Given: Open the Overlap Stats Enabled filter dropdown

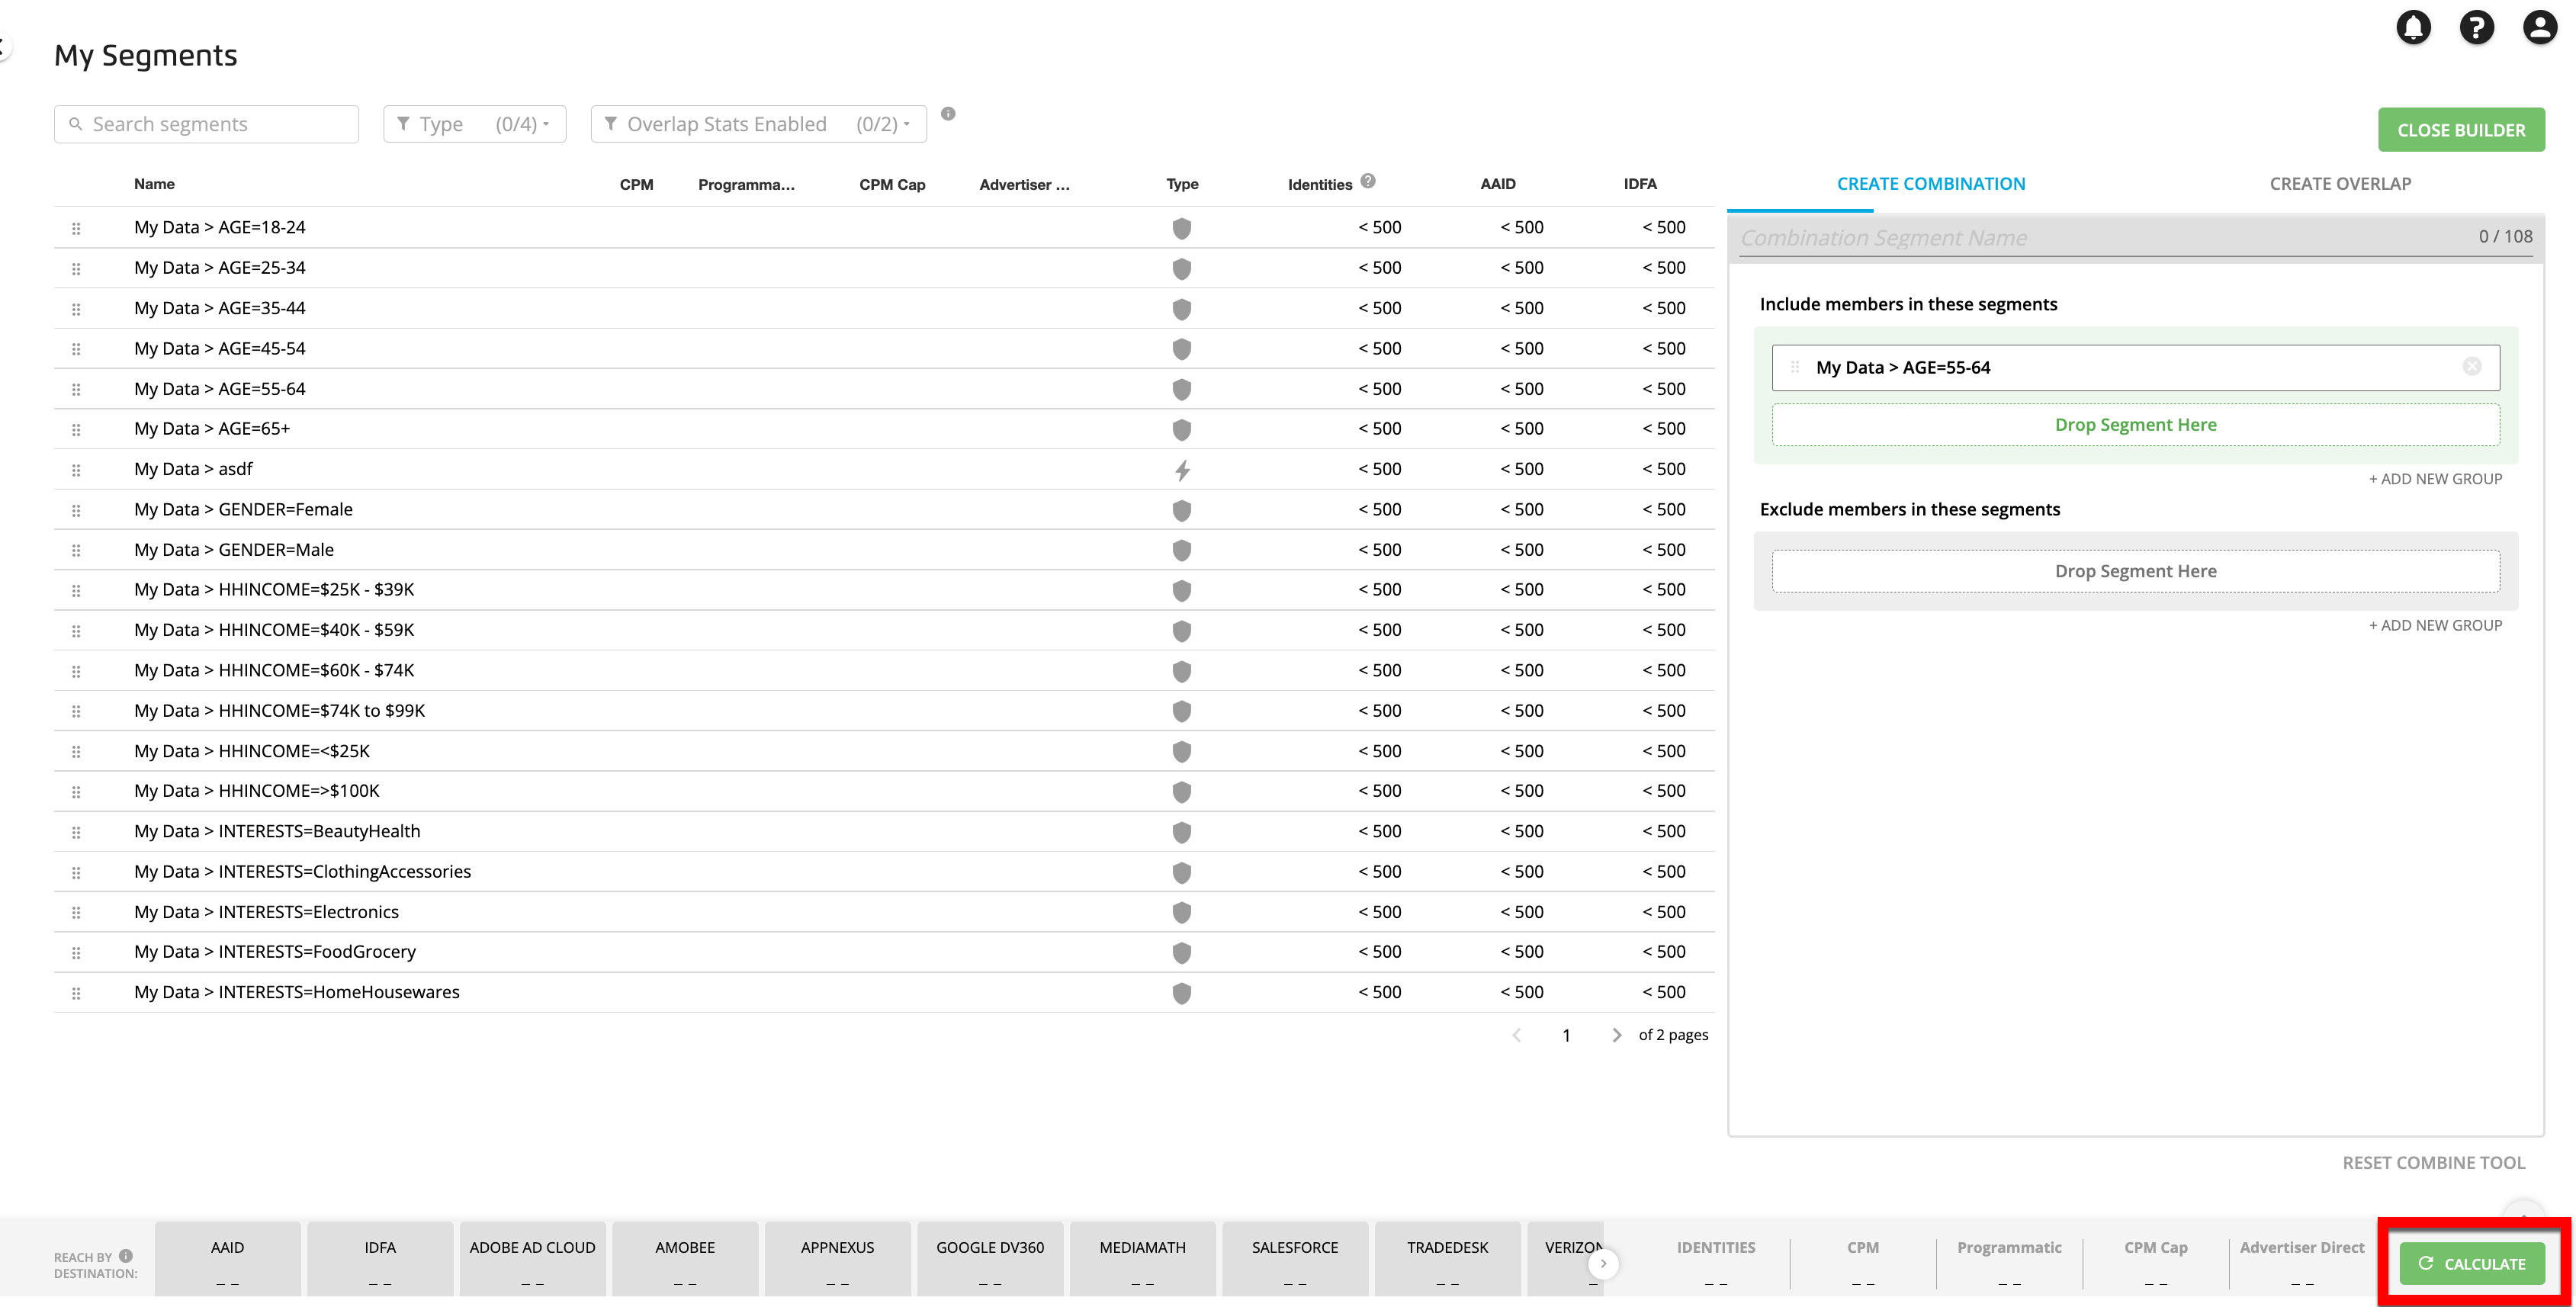Looking at the screenshot, I should [759, 124].
